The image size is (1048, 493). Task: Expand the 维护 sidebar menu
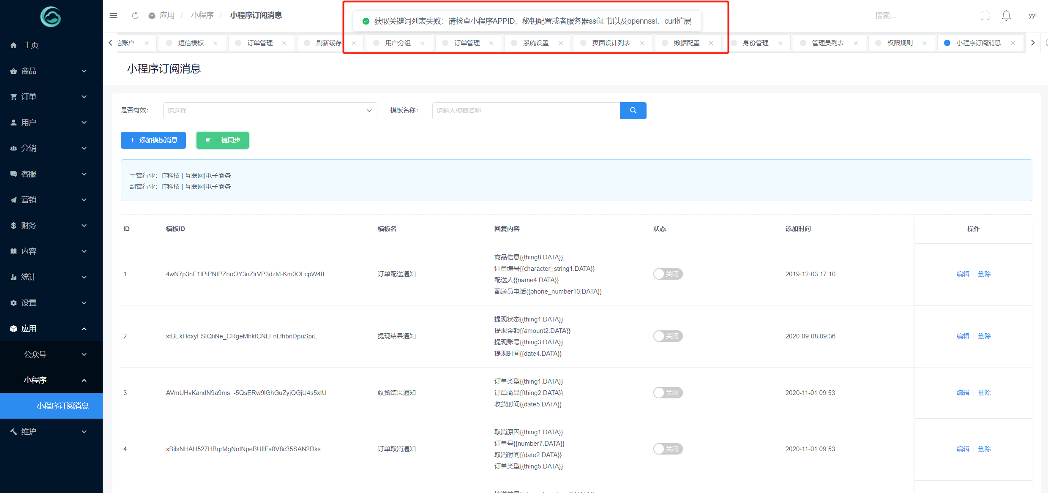tap(51, 432)
